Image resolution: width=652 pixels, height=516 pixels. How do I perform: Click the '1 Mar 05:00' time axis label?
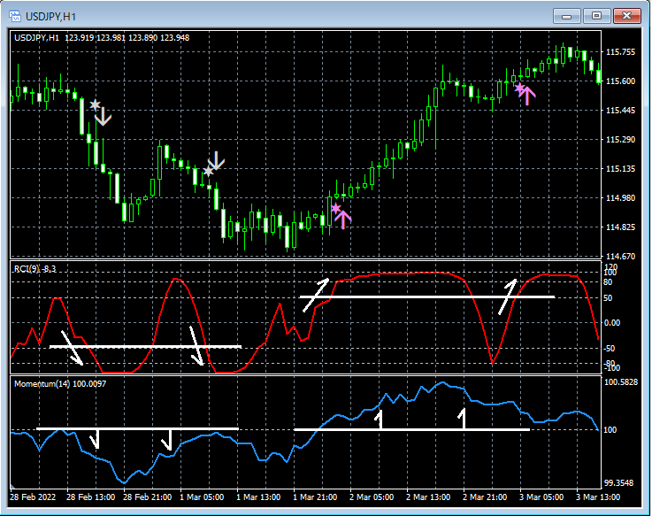coord(202,497)
